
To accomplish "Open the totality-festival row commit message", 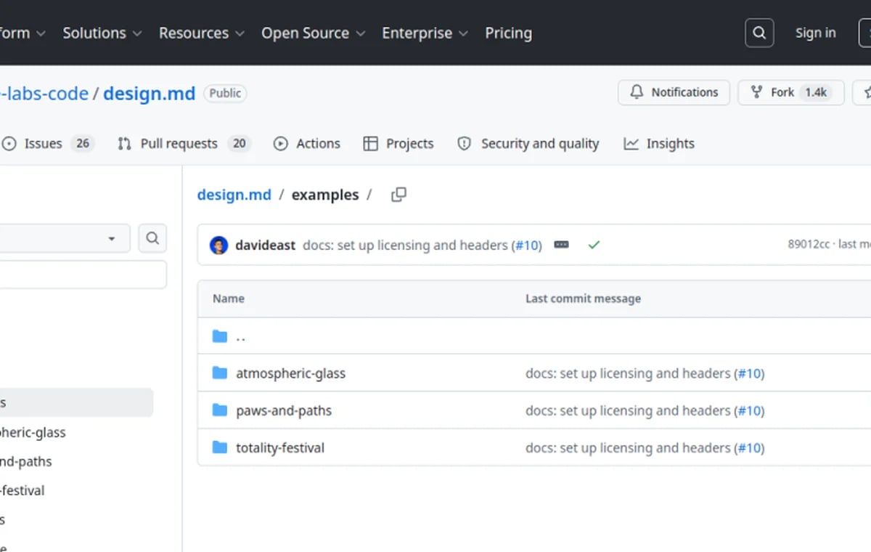I will (x=628, y=447).
